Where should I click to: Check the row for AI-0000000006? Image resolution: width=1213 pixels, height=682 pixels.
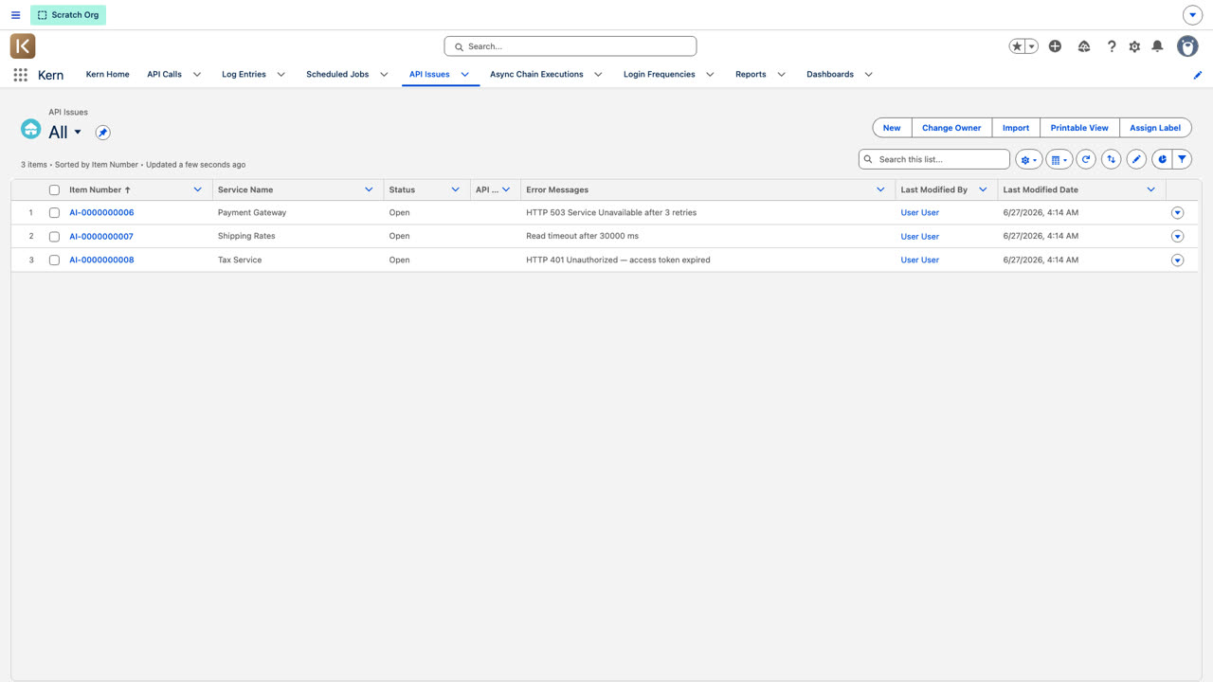coord(54,213)
